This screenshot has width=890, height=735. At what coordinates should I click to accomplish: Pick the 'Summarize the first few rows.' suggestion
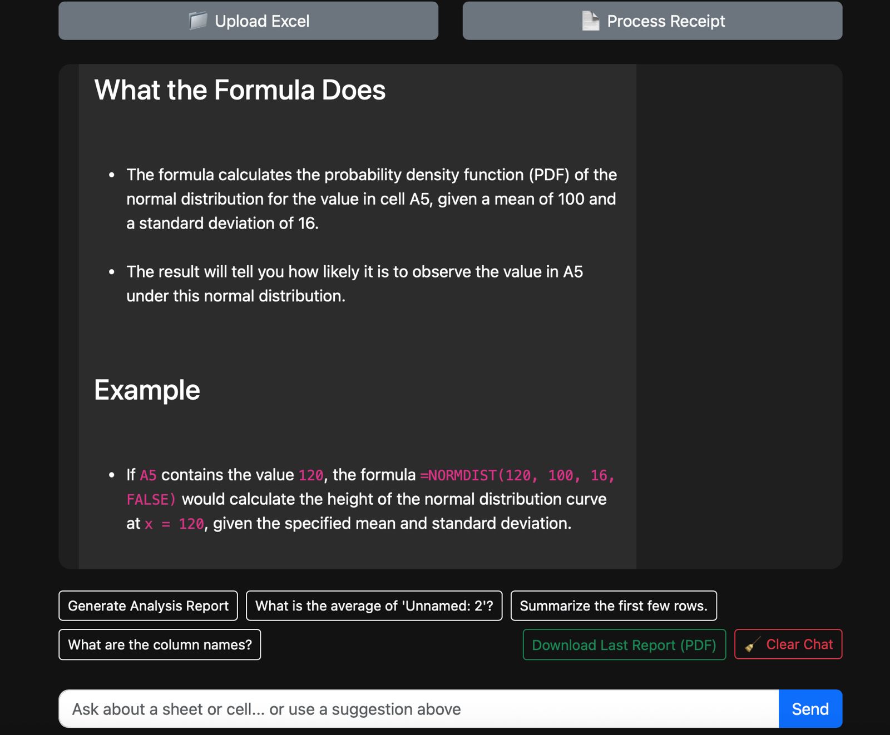click(614, 605)
